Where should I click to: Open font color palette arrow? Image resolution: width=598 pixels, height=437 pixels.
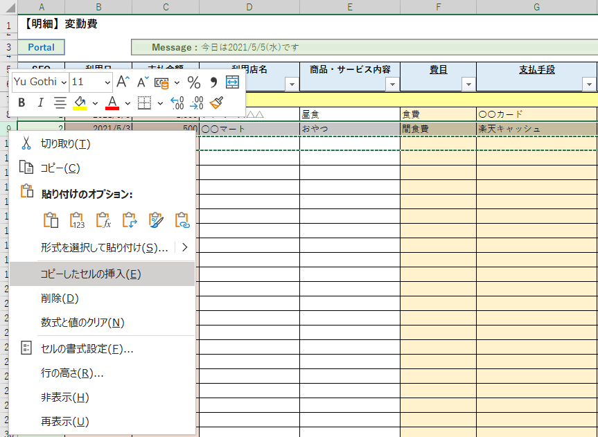click(127, 103)
